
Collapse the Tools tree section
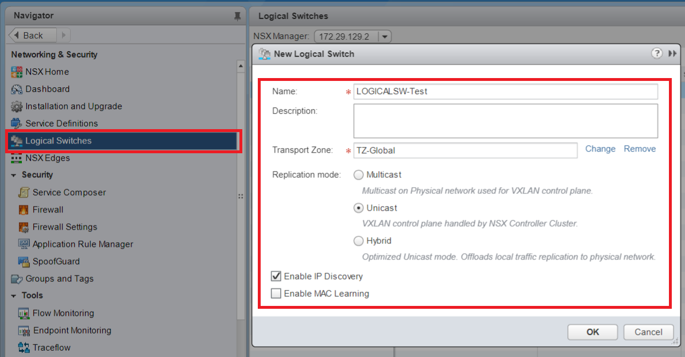coord(14,296)
